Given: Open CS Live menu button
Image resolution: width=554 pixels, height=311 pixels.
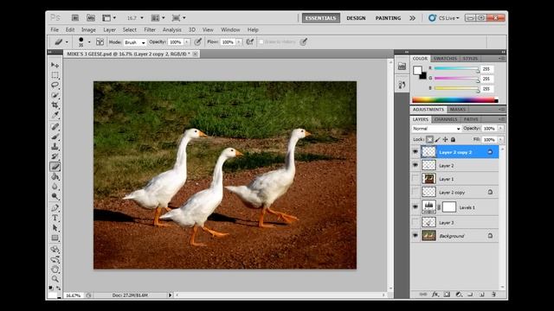Looking at the screenshot, I should coord(444,18).
